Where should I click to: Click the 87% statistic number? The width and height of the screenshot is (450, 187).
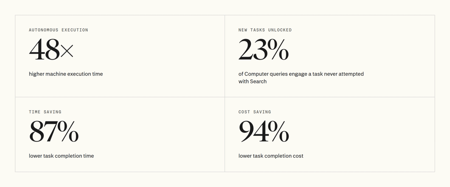click(x=54, y=131)
